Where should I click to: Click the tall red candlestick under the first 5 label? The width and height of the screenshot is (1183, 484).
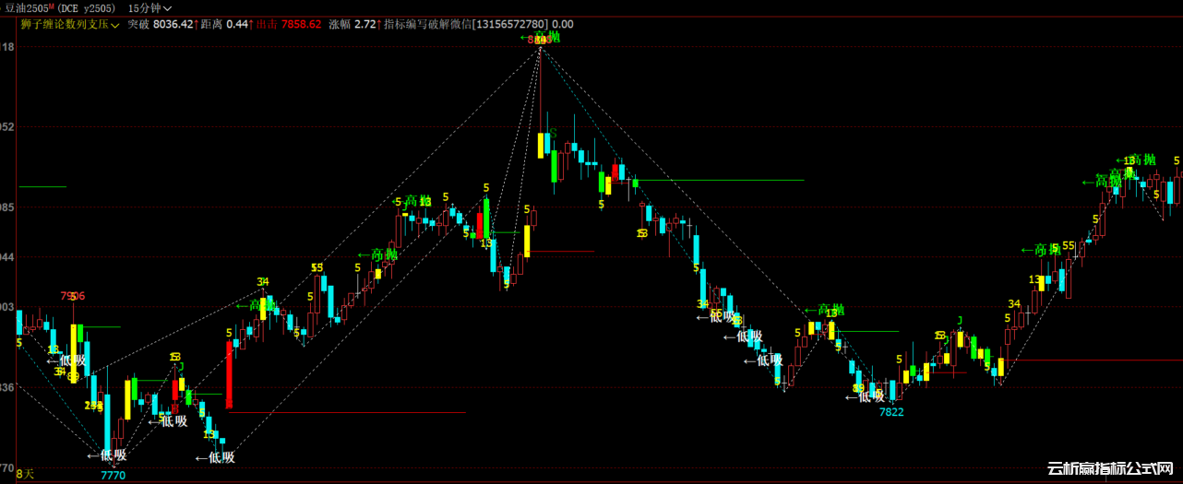[229, 374]
